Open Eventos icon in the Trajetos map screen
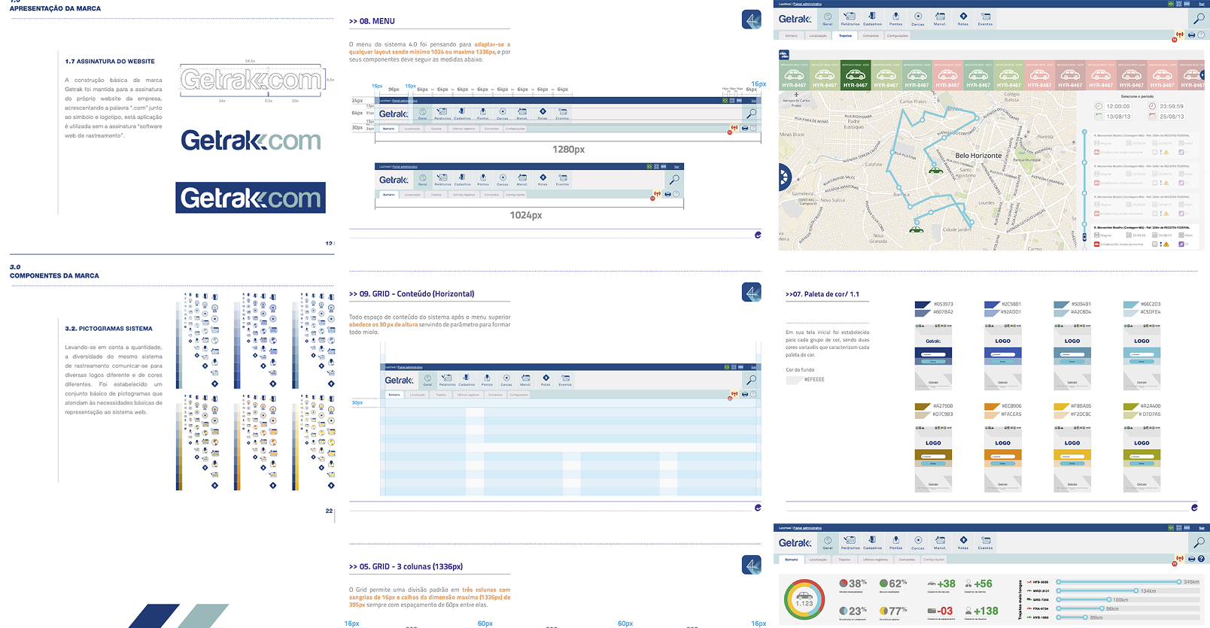Image resolution: width=1210 pixels, height=628 pixels. [985, 18]
